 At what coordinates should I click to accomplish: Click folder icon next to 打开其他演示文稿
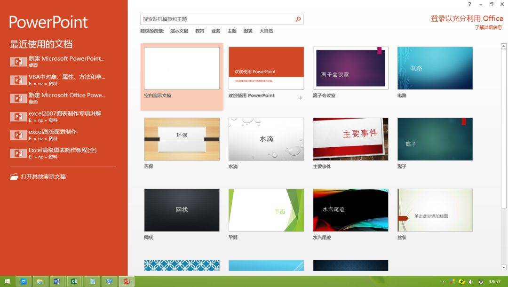[14, 176]
